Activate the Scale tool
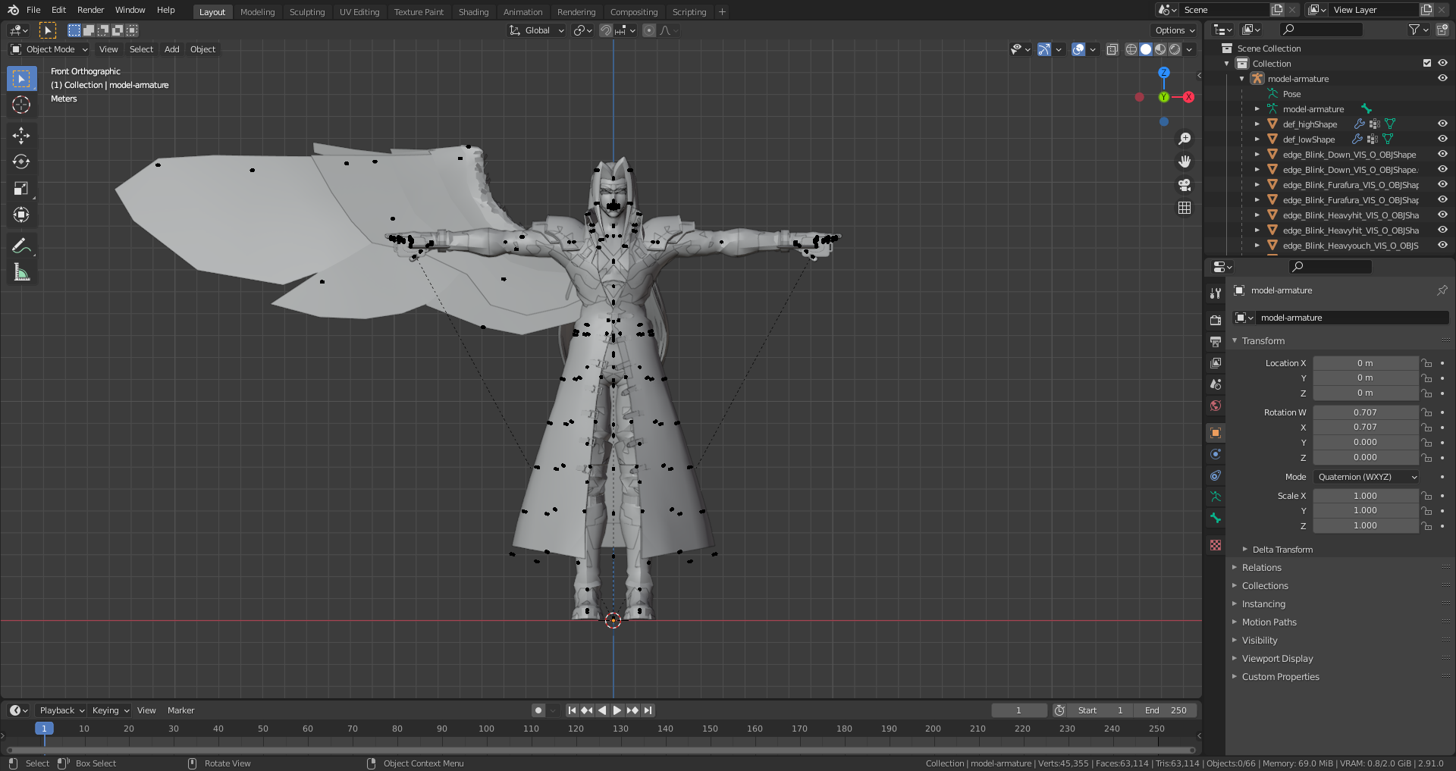 pos(21,189)
